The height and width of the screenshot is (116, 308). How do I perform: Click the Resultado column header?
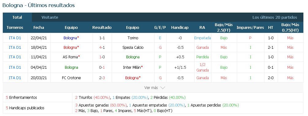(102, 28)
